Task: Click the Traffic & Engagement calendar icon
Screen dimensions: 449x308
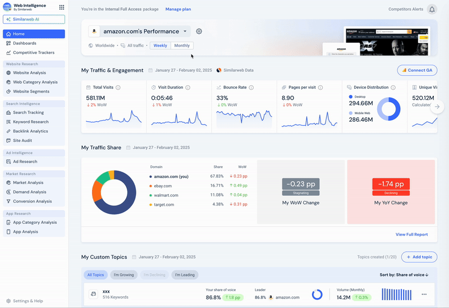Action: (150, 71)
